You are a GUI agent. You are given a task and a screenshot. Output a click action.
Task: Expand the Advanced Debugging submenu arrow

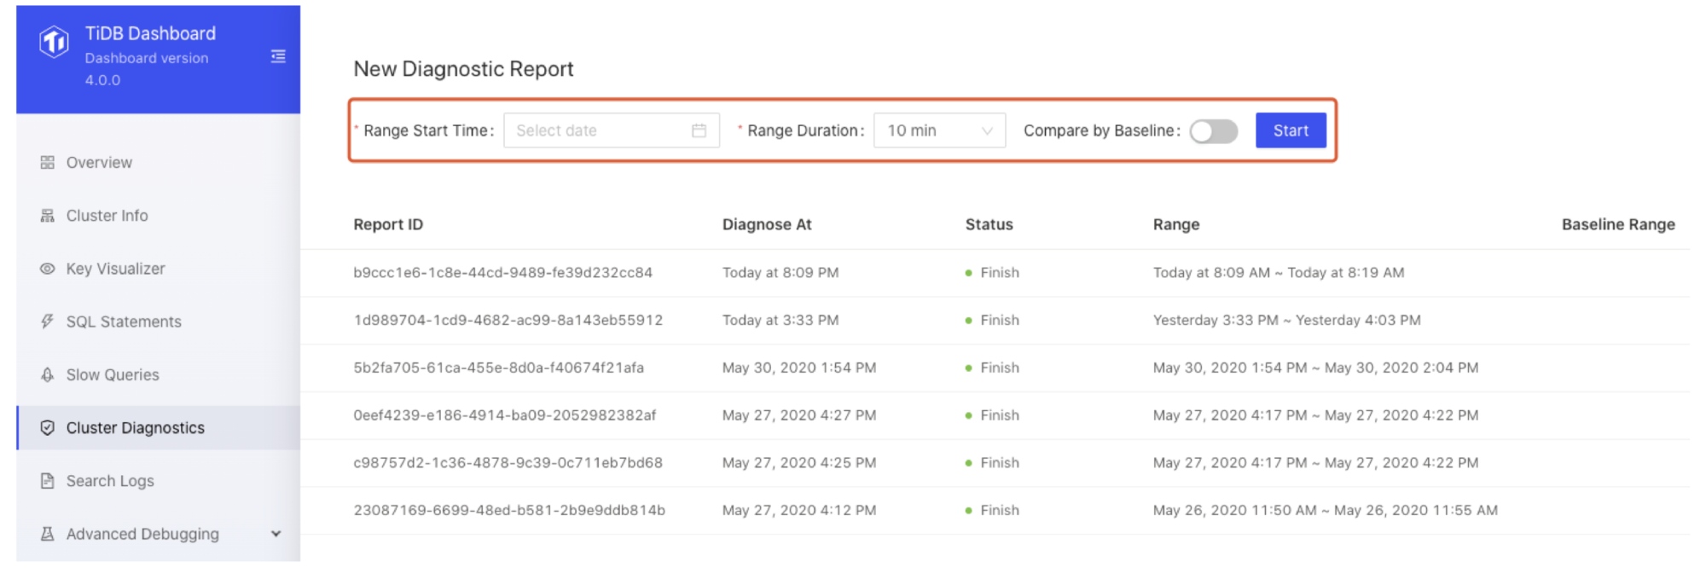click(x=276, y=534)
